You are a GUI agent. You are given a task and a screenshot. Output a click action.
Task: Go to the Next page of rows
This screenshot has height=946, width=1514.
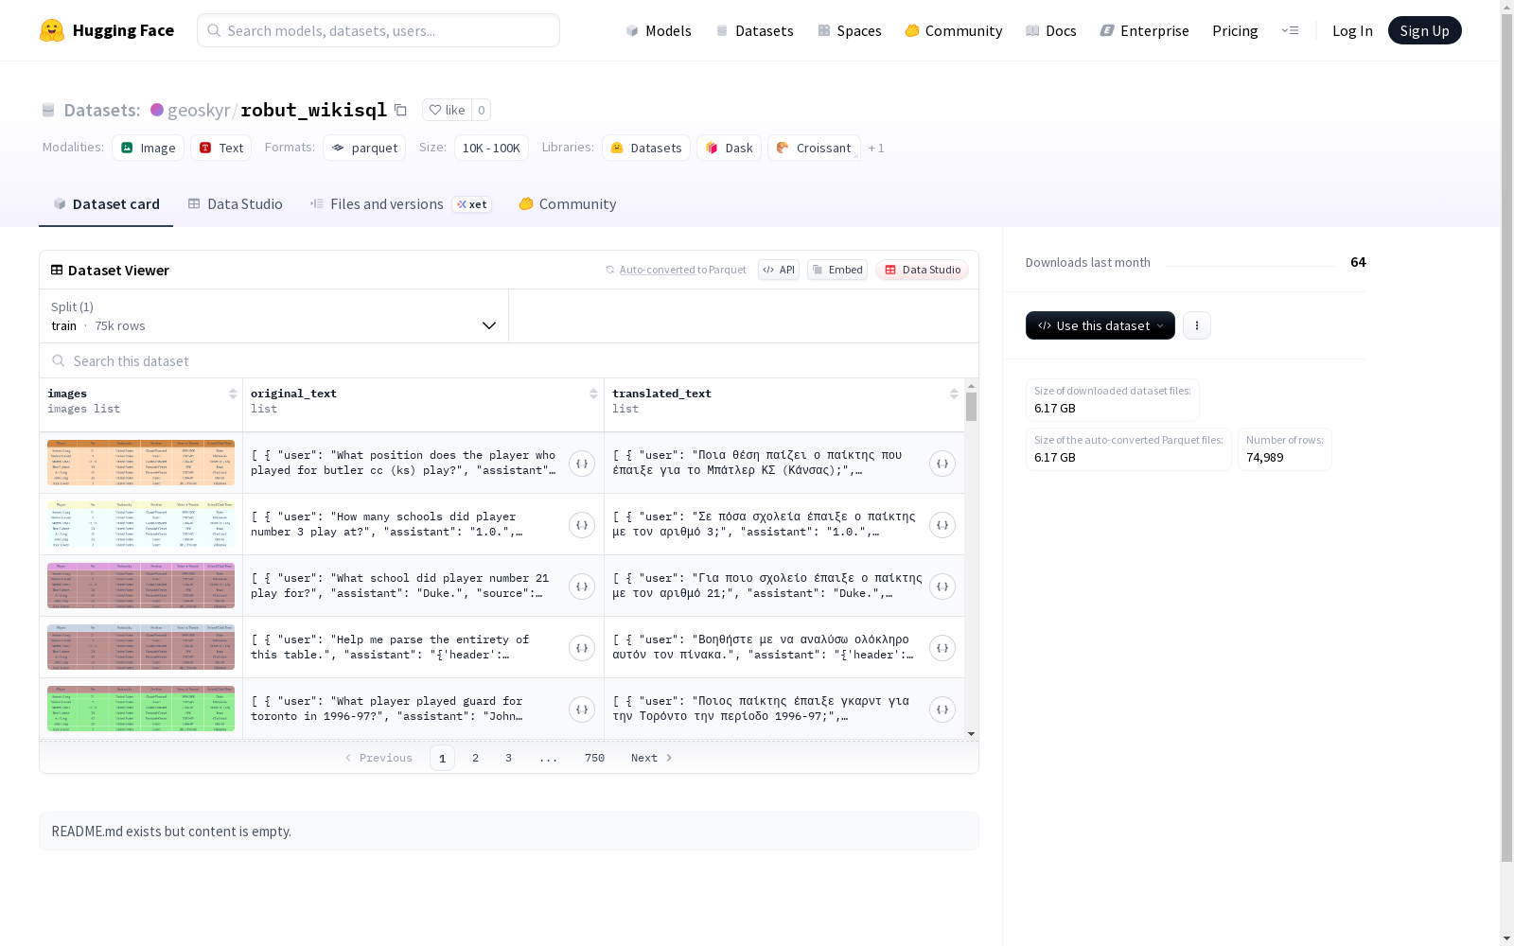click(x=652, y=758)
